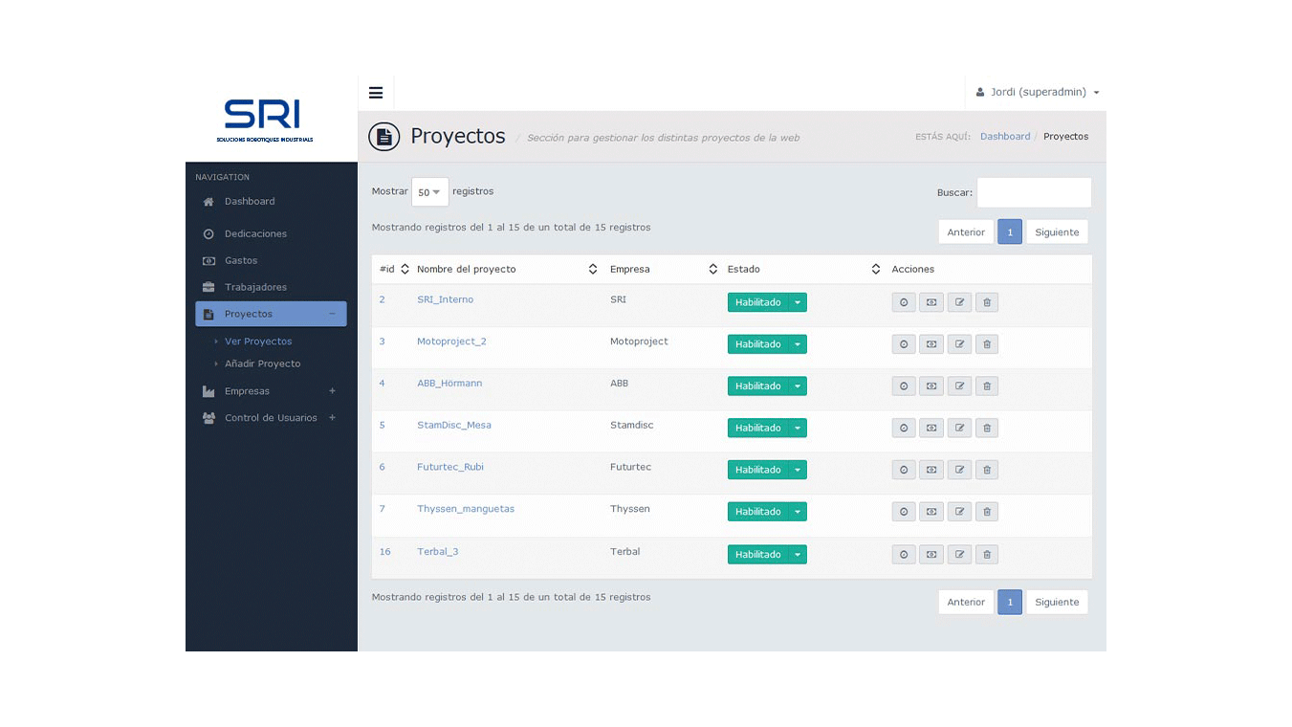Delete the Motoproject_2 project
This screenshot has height=727, width=1292.
click(987, 344)
